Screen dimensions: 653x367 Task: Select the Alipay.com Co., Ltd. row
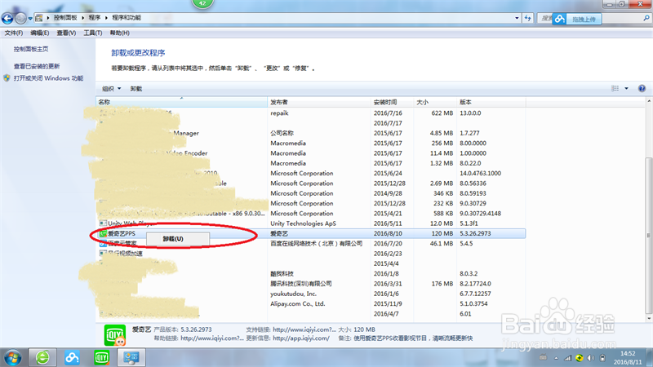coord(311,303)
